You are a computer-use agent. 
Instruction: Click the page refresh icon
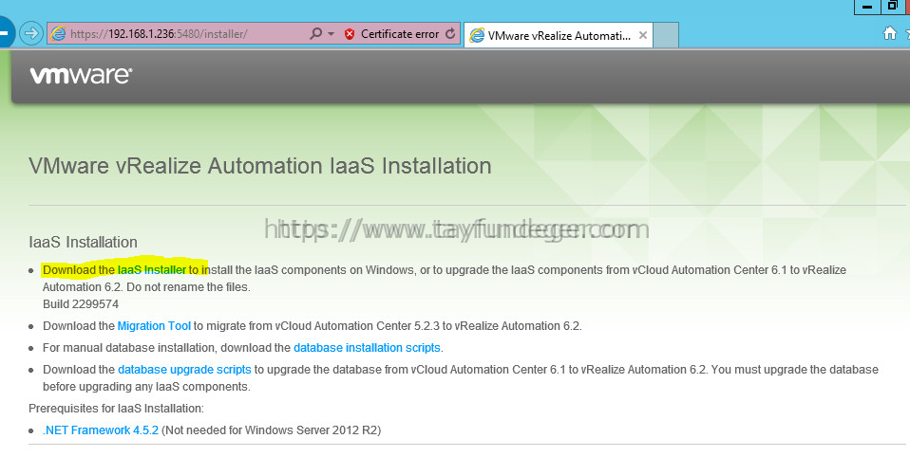click(x=450, y=33)
